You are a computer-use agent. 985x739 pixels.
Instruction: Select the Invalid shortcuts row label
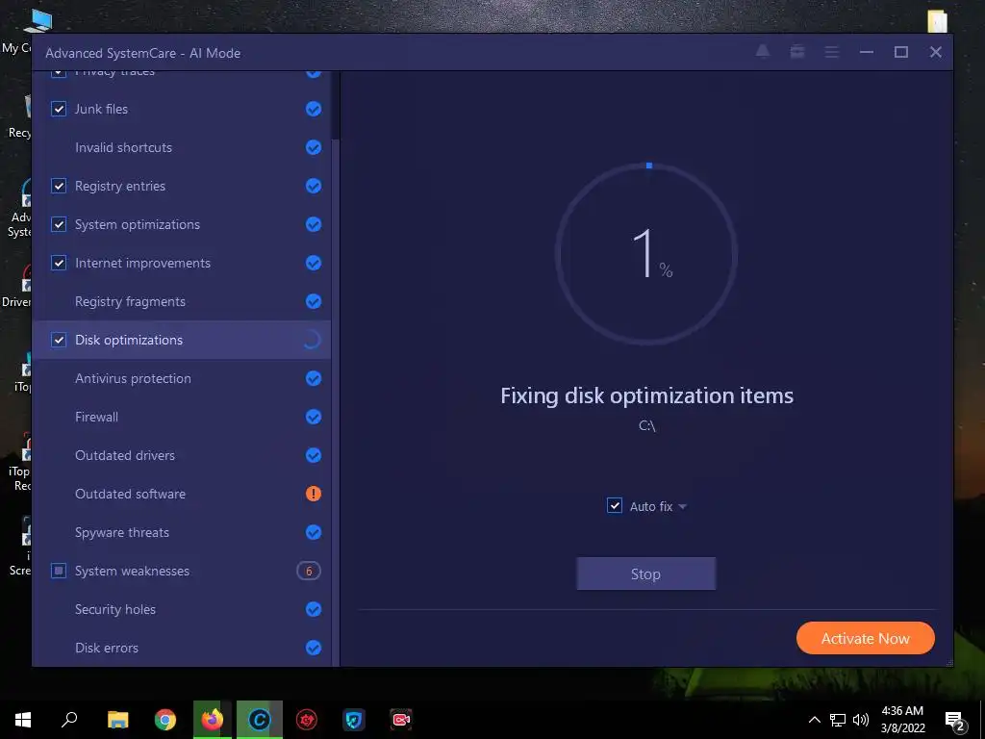[123, 147]
